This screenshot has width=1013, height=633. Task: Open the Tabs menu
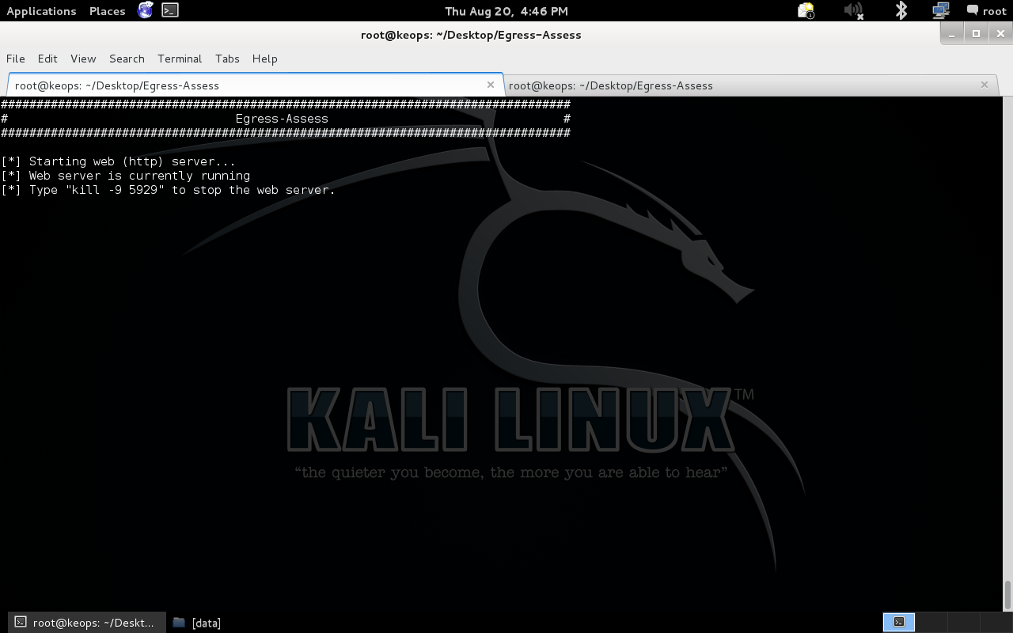(227, 59)
